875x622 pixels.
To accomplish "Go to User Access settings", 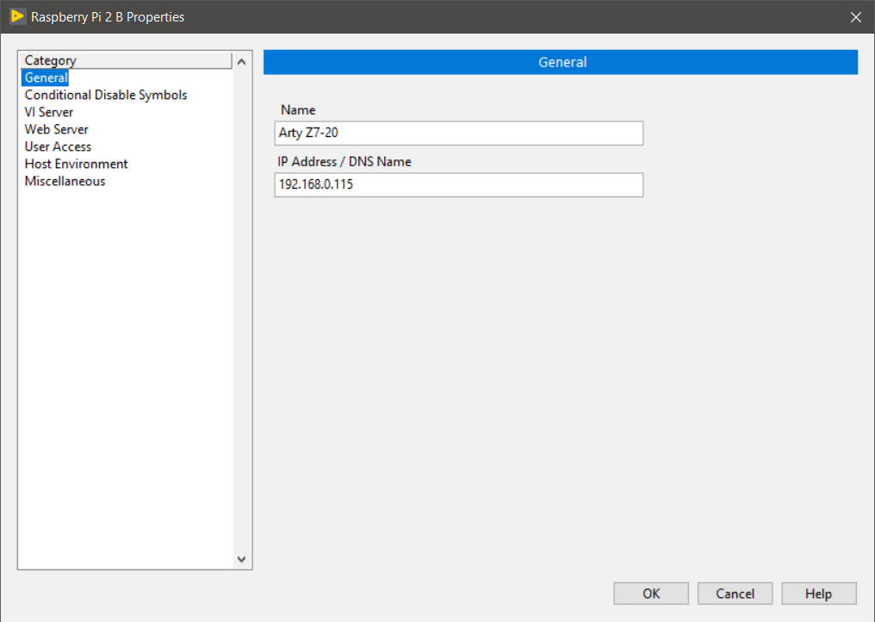I will [x=58, y=146].
